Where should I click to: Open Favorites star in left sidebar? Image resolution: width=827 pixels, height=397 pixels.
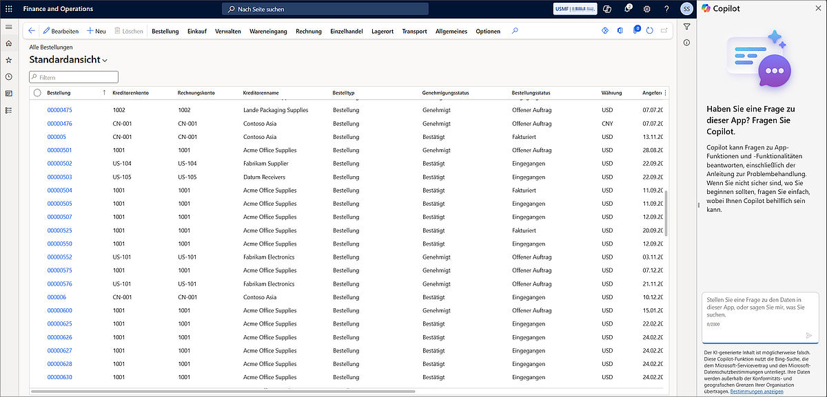(8, 60)
